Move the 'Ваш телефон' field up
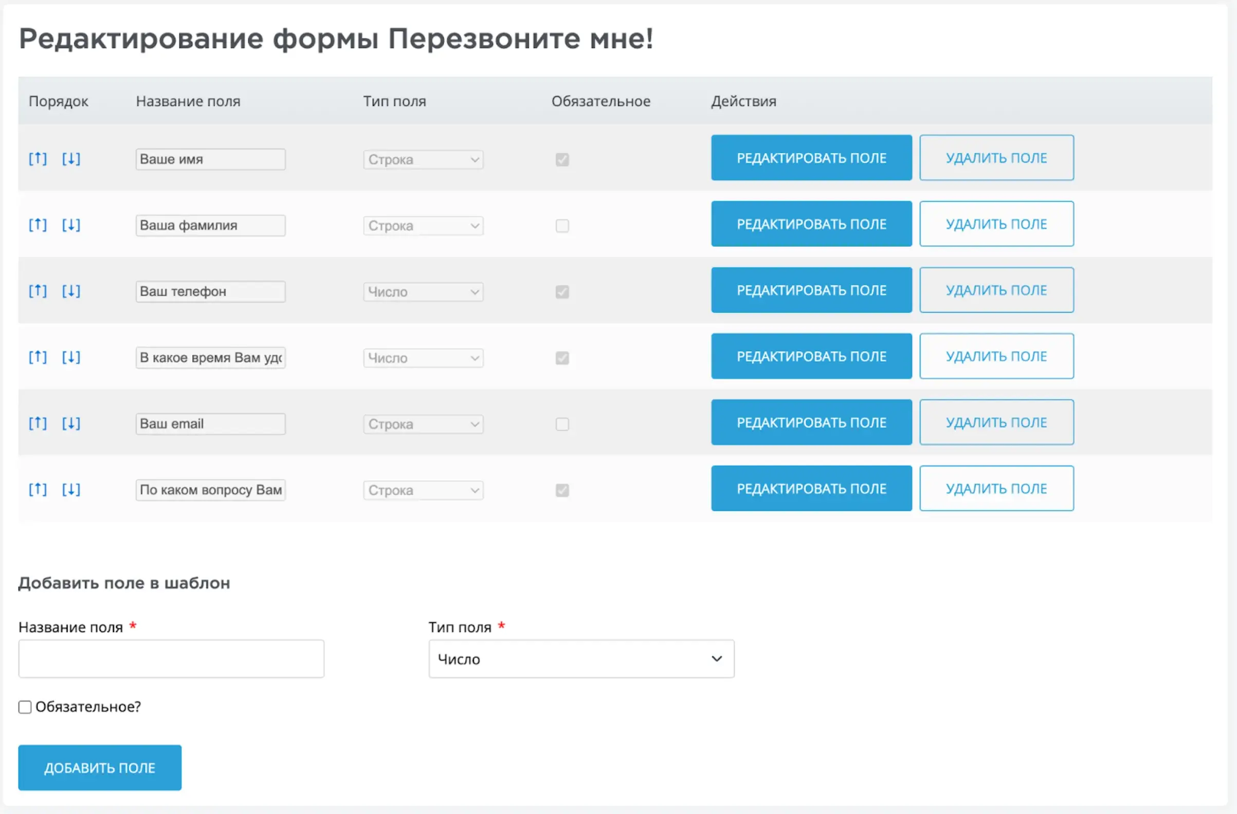The width and height of the screenshot is (1237, 814). pos(38,291)
